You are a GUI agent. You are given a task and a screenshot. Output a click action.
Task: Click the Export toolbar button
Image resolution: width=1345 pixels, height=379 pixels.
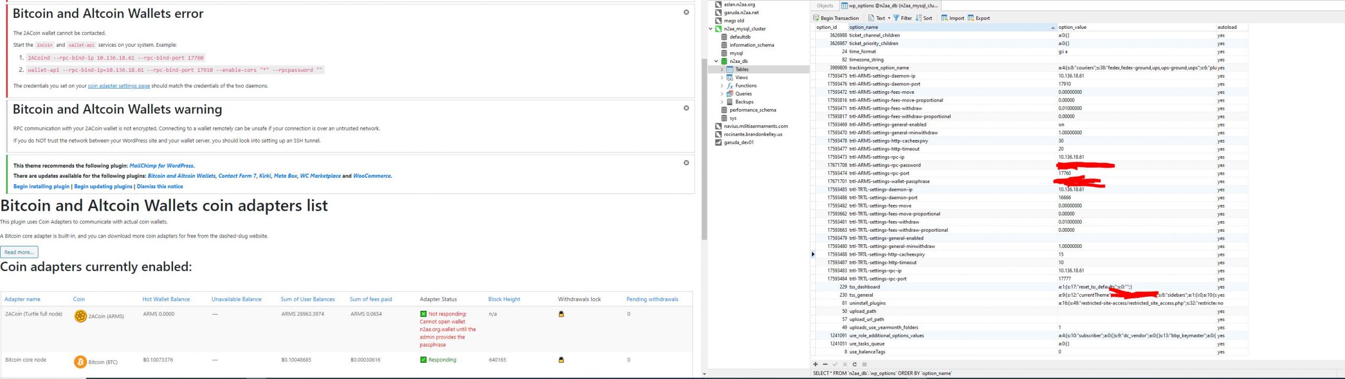point(979,18)
